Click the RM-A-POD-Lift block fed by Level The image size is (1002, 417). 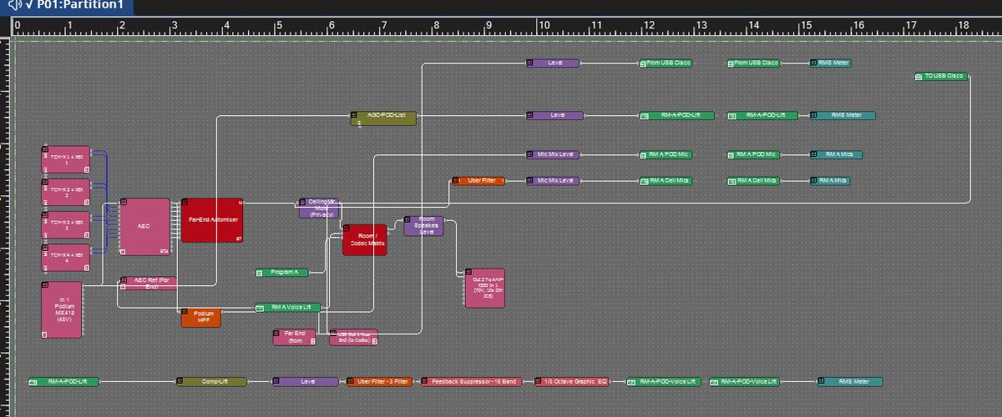click(x=677, y=115)
